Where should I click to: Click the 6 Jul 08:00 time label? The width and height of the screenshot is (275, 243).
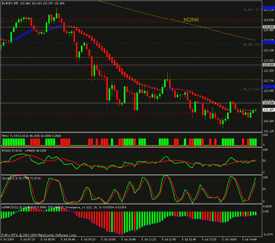click(48, 239)
